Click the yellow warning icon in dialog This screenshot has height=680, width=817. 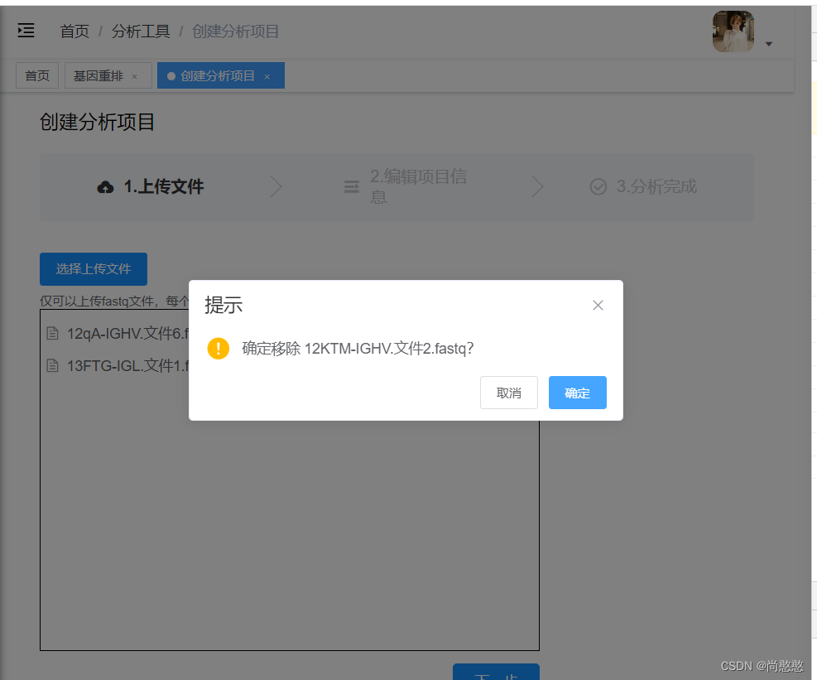coord(219,349)
